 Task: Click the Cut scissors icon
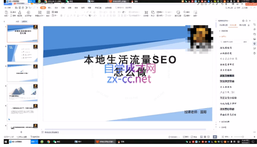tap(12, 12)
